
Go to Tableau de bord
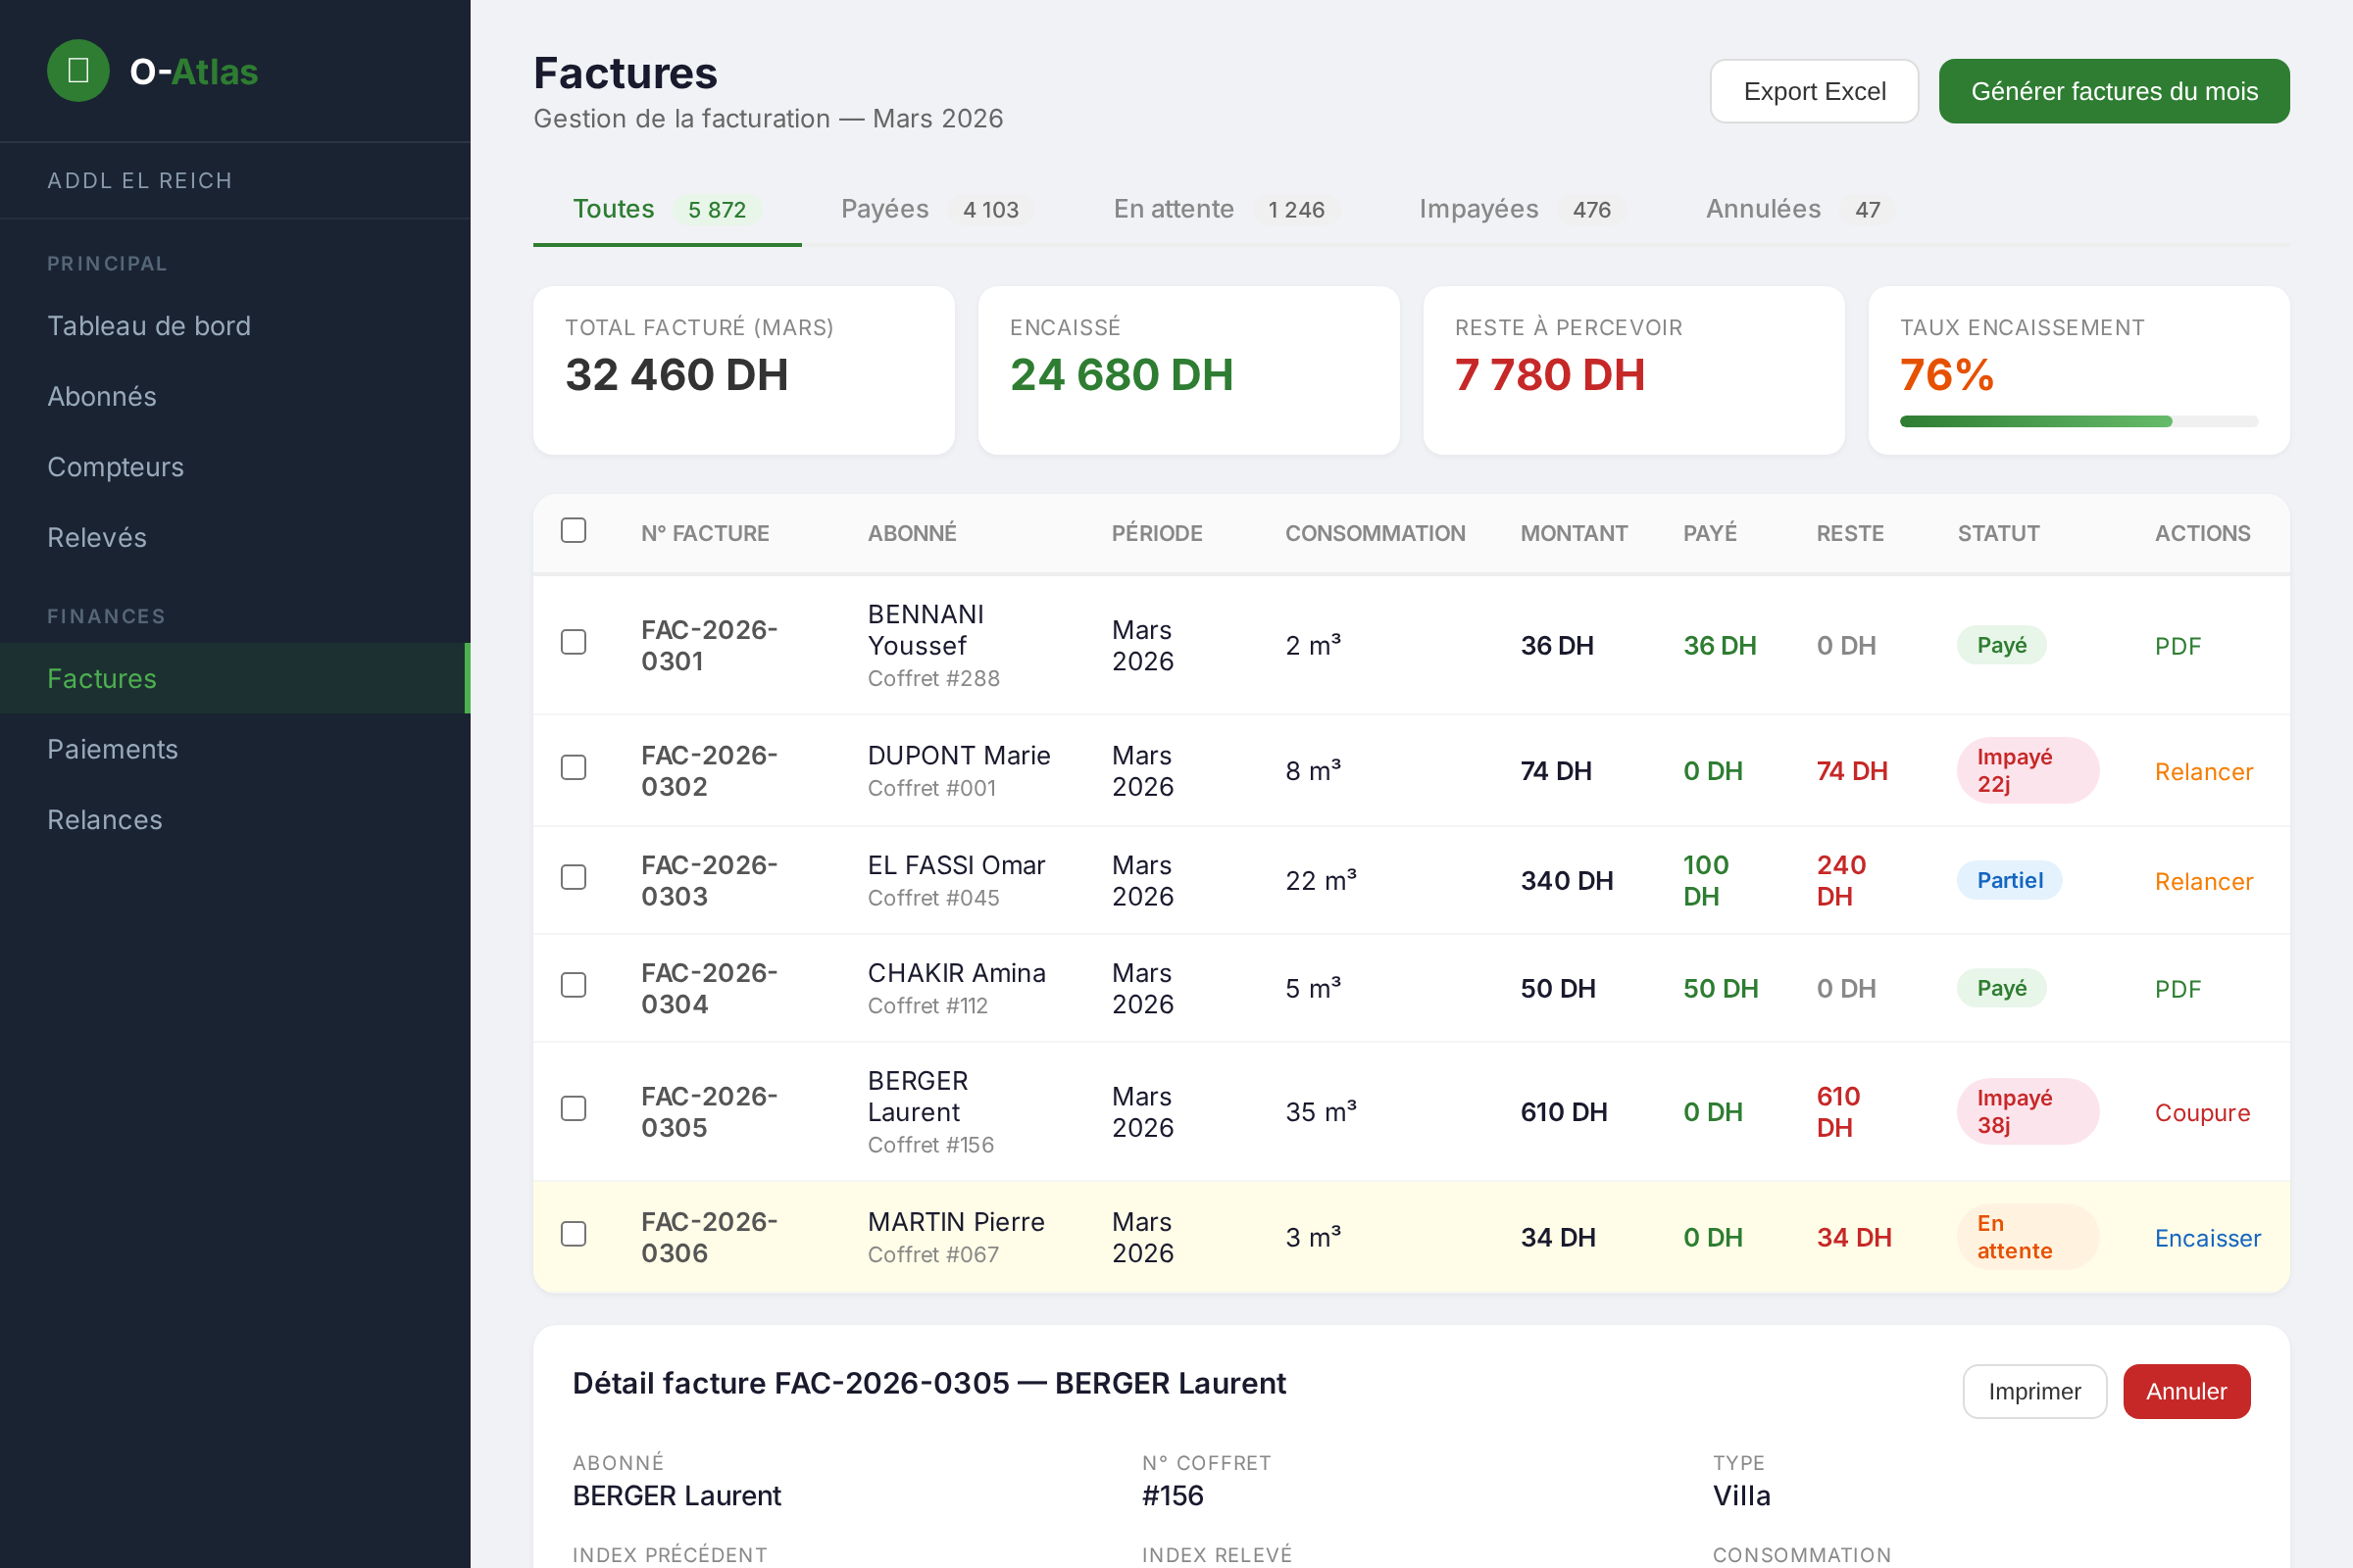[x=149, y=326]
